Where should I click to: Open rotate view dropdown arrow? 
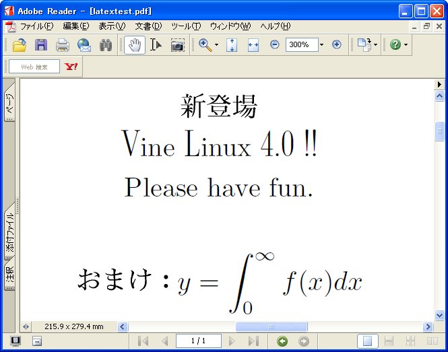click(375, 45)
